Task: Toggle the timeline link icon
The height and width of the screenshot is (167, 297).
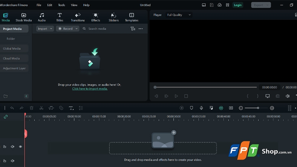Action: coord(6,117)
